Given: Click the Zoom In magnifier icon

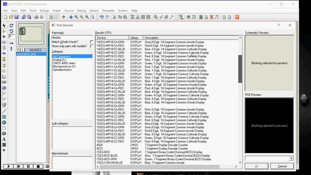Looking at the screenshot, I should point(76,17).
